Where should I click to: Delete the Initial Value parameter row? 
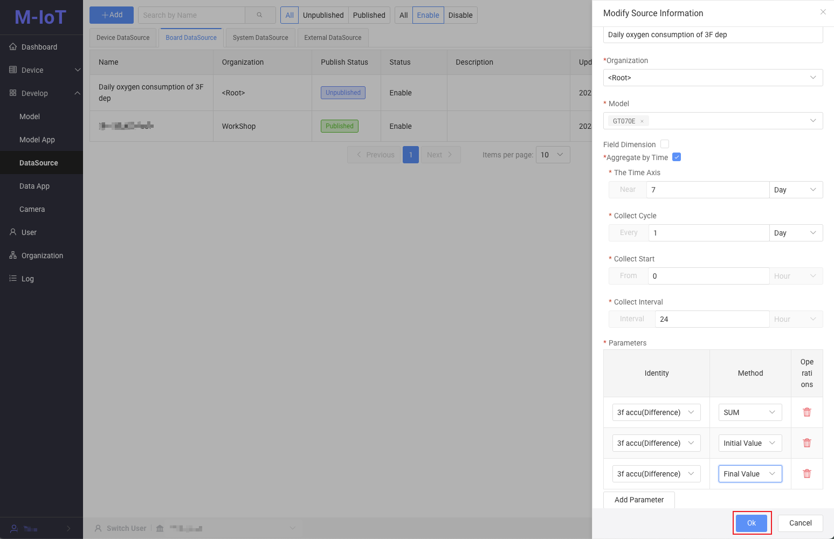807,443
